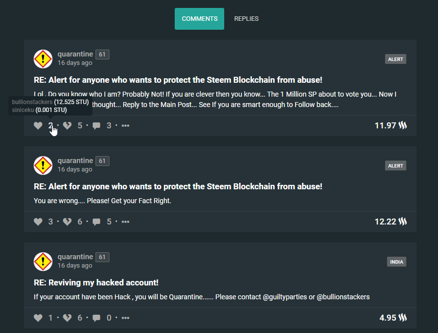Downvote first comment using broken heart icon
Viewport: 438px width, 333px height.
pos(67,125)
